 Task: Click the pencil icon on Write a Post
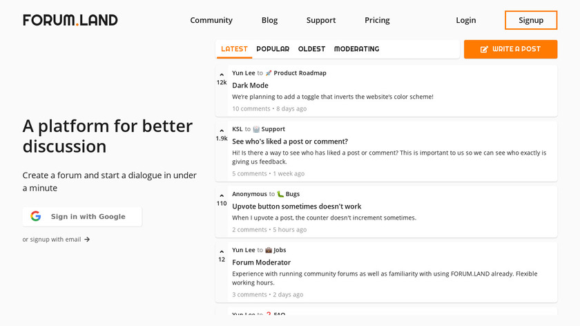pos(484,49)
